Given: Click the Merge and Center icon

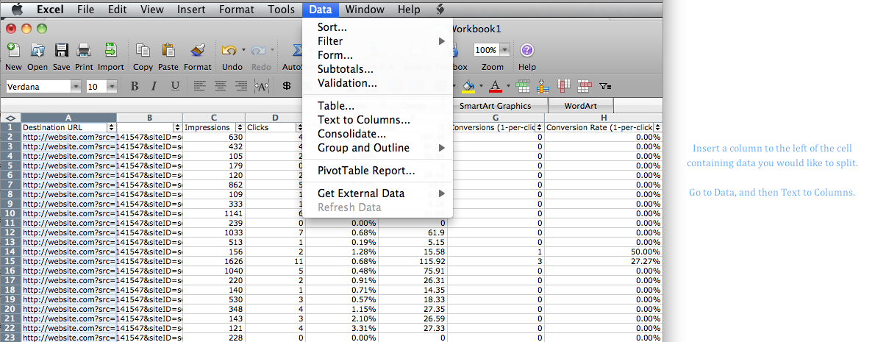Looking at the screenshot, I should coord(261,86).
